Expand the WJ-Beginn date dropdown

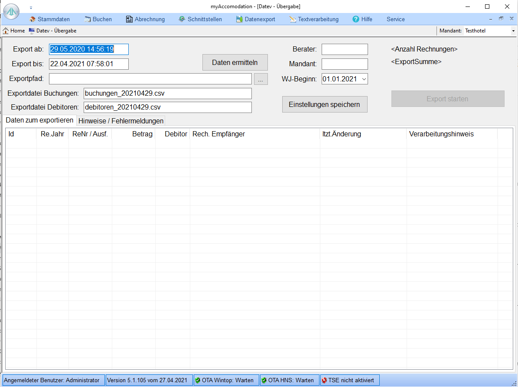364,79
